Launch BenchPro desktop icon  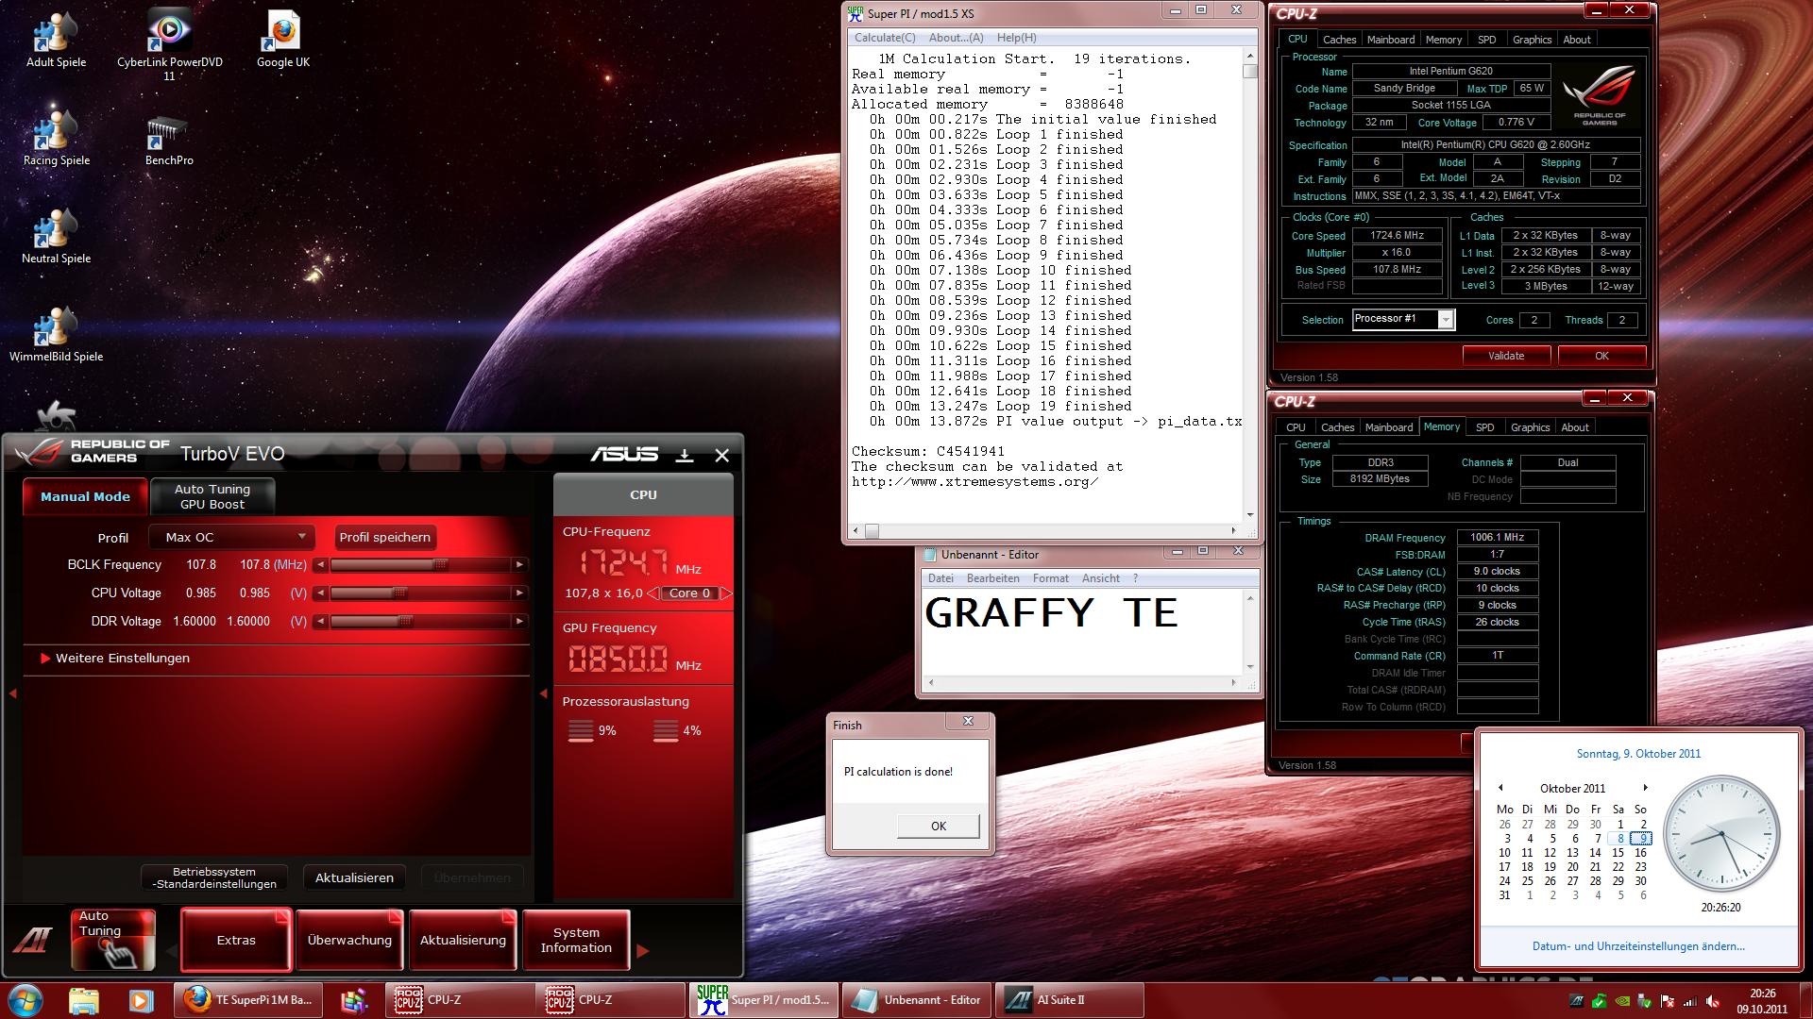[169, 140]
